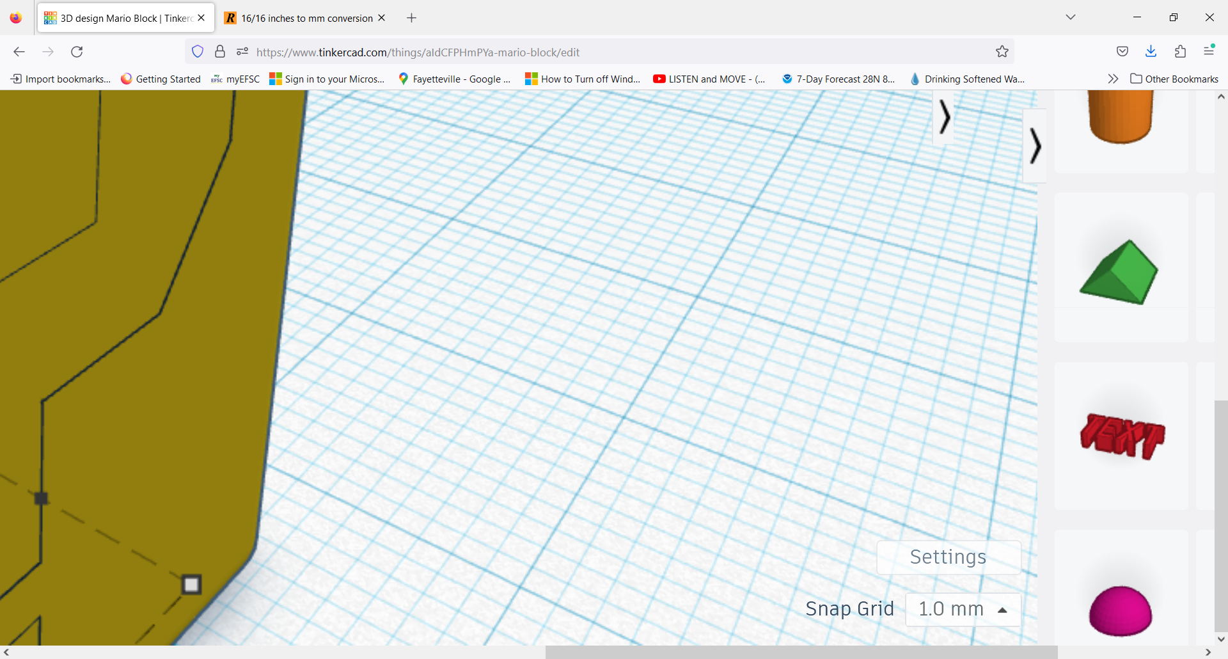
Task: Expand the shapes panel with the chevron
Action: tap(1035, 146)
